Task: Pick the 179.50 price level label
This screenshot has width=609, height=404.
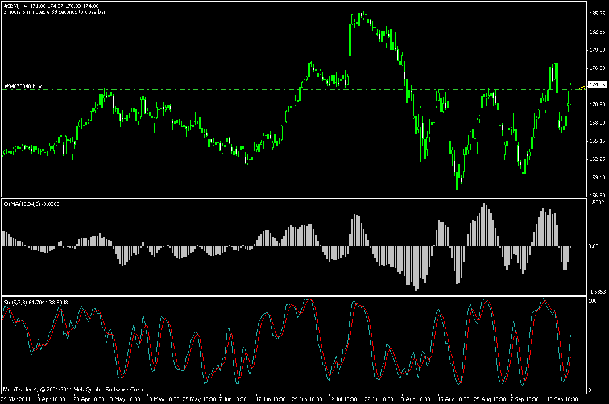Action: [598, 50]
